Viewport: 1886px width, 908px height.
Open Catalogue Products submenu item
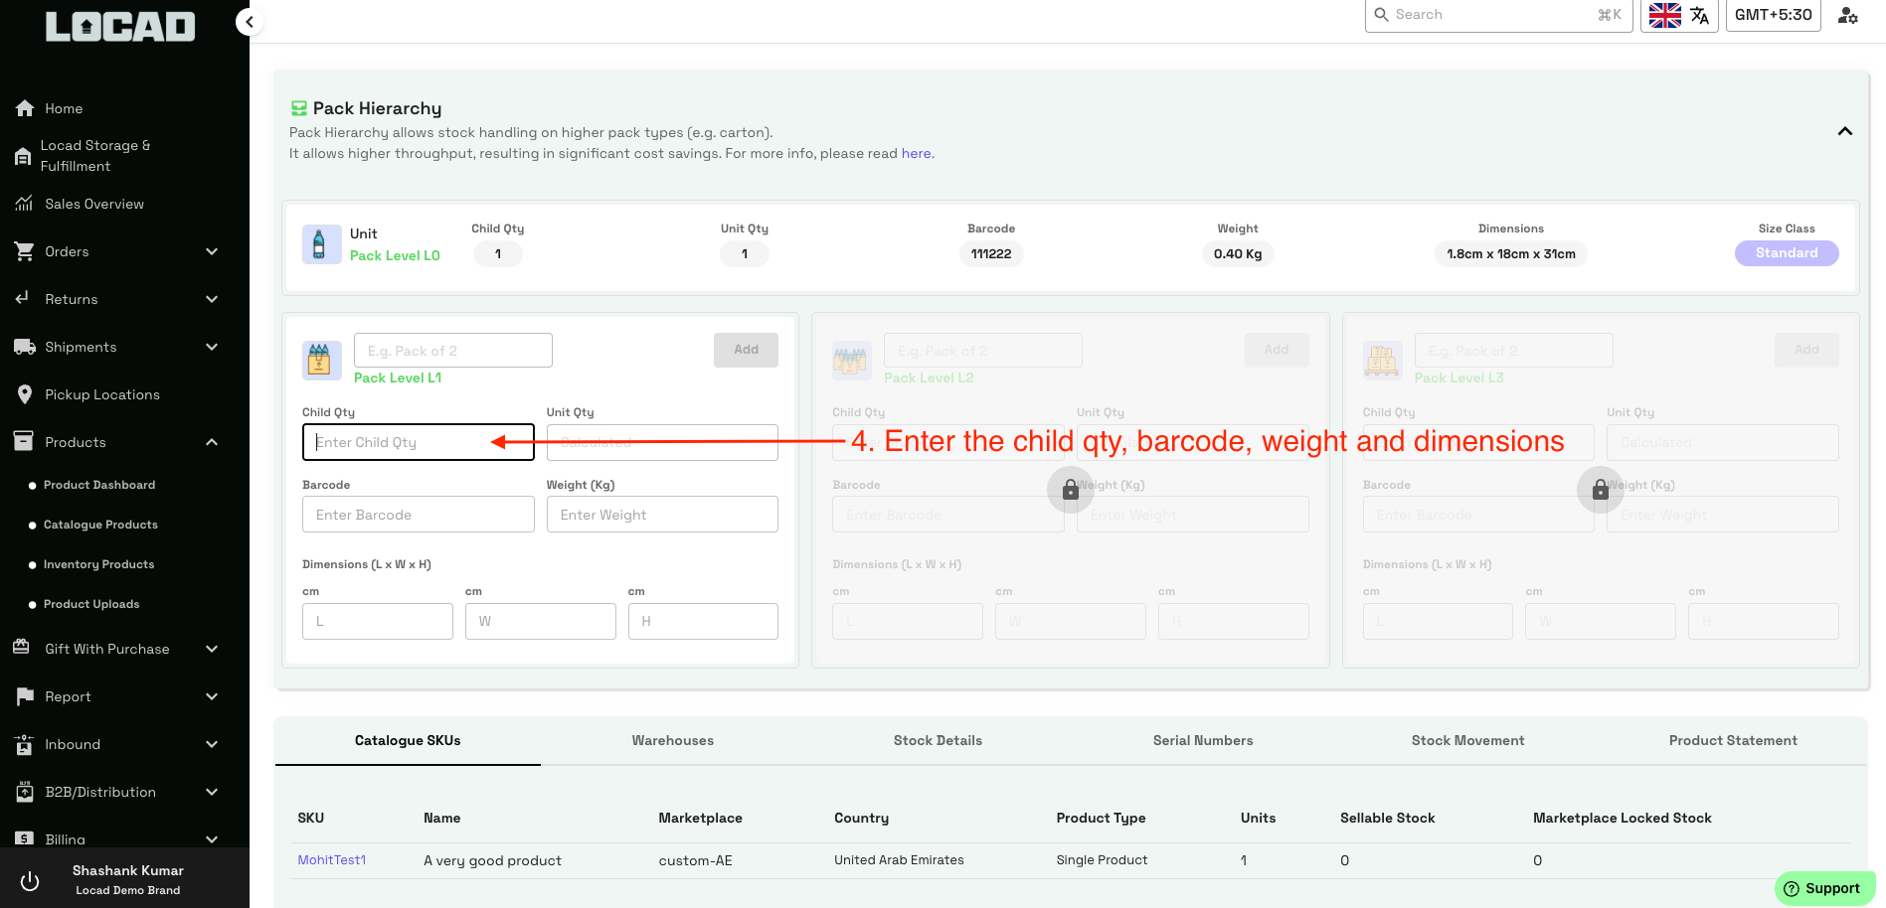[100, 525]
